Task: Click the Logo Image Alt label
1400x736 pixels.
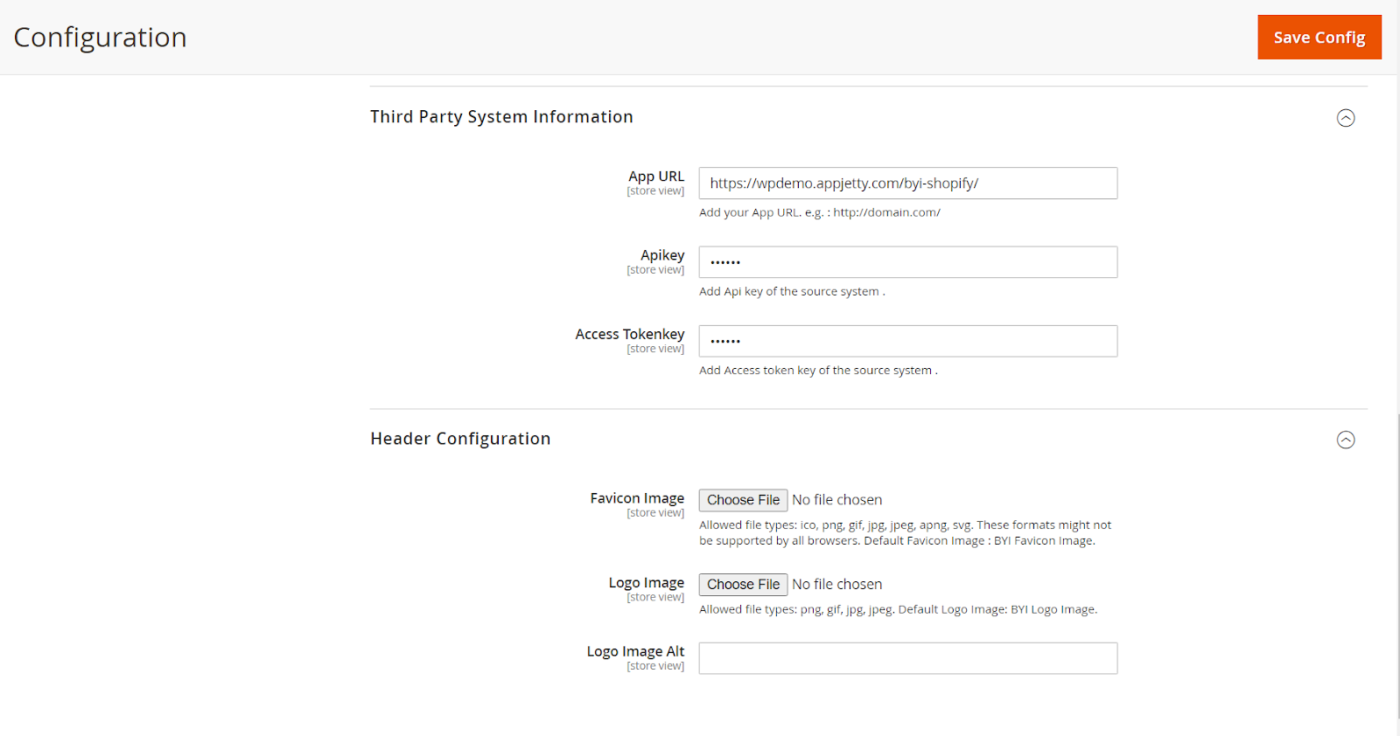Action: 635,651
